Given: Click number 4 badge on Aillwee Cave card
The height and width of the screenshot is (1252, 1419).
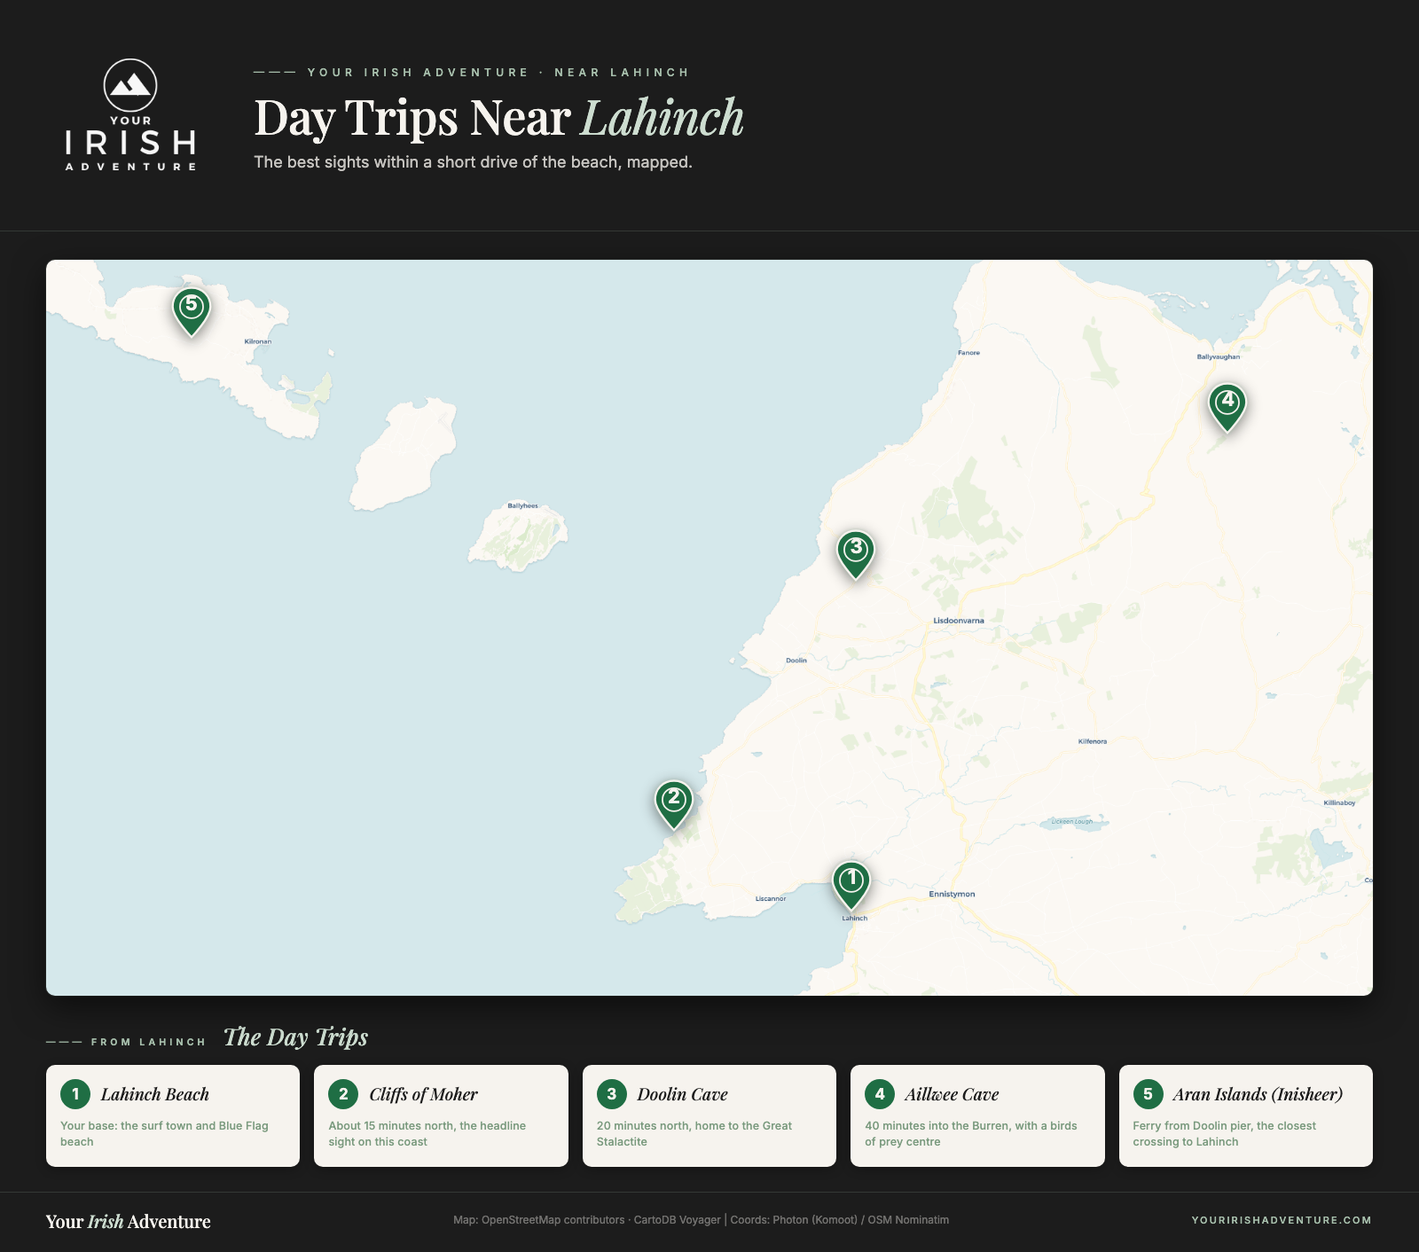Looking at the screenshot, I should point(880,1094).
